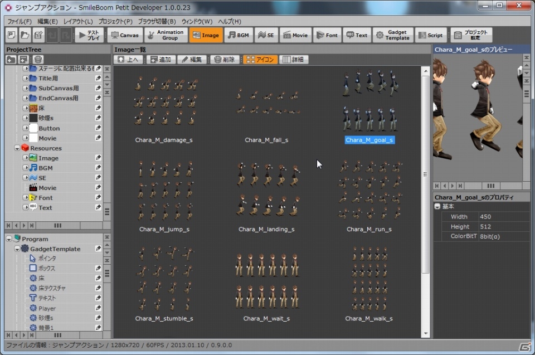Viewport: 535px width, 355px height.
Task: Open the 編集(E) menu
Action: click(47, 21)
